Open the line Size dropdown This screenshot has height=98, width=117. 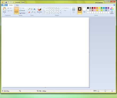[74, 10]
